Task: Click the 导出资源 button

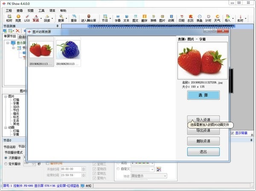Action: [203, 131]
